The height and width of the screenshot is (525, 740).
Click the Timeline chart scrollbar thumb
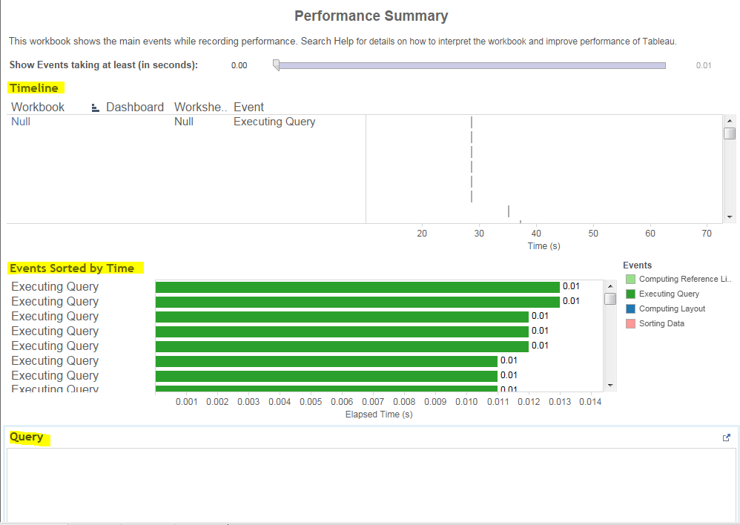tap(730, 133)
